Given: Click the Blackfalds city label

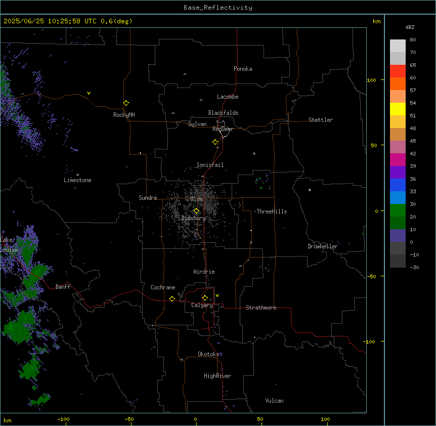Looking at the screenshot, I should [x=223, y=113].
